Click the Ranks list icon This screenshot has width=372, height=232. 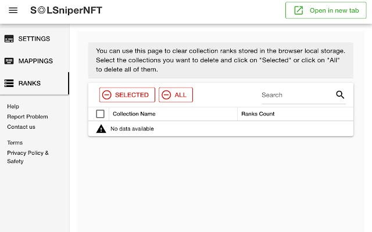pyautogui.click(x=9, y=84)
